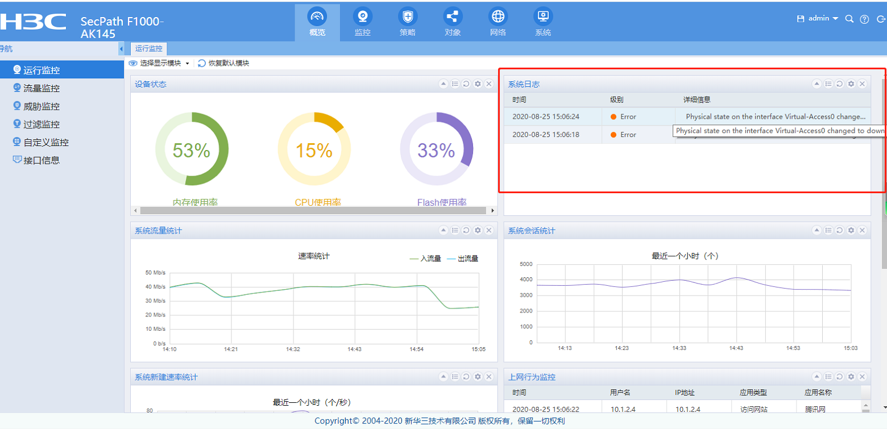Click list icon in 系统流量统计 panel header
Viewport: 887px width, 429px height.
click(455, 230)
